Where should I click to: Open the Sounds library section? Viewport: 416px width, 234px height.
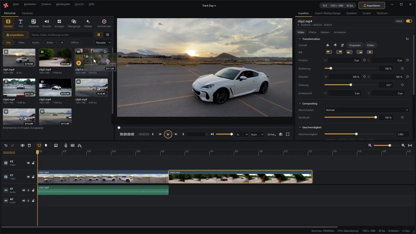[46, 23]
